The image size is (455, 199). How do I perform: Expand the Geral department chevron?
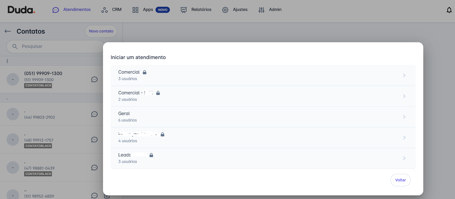click(x=404, y=117)
